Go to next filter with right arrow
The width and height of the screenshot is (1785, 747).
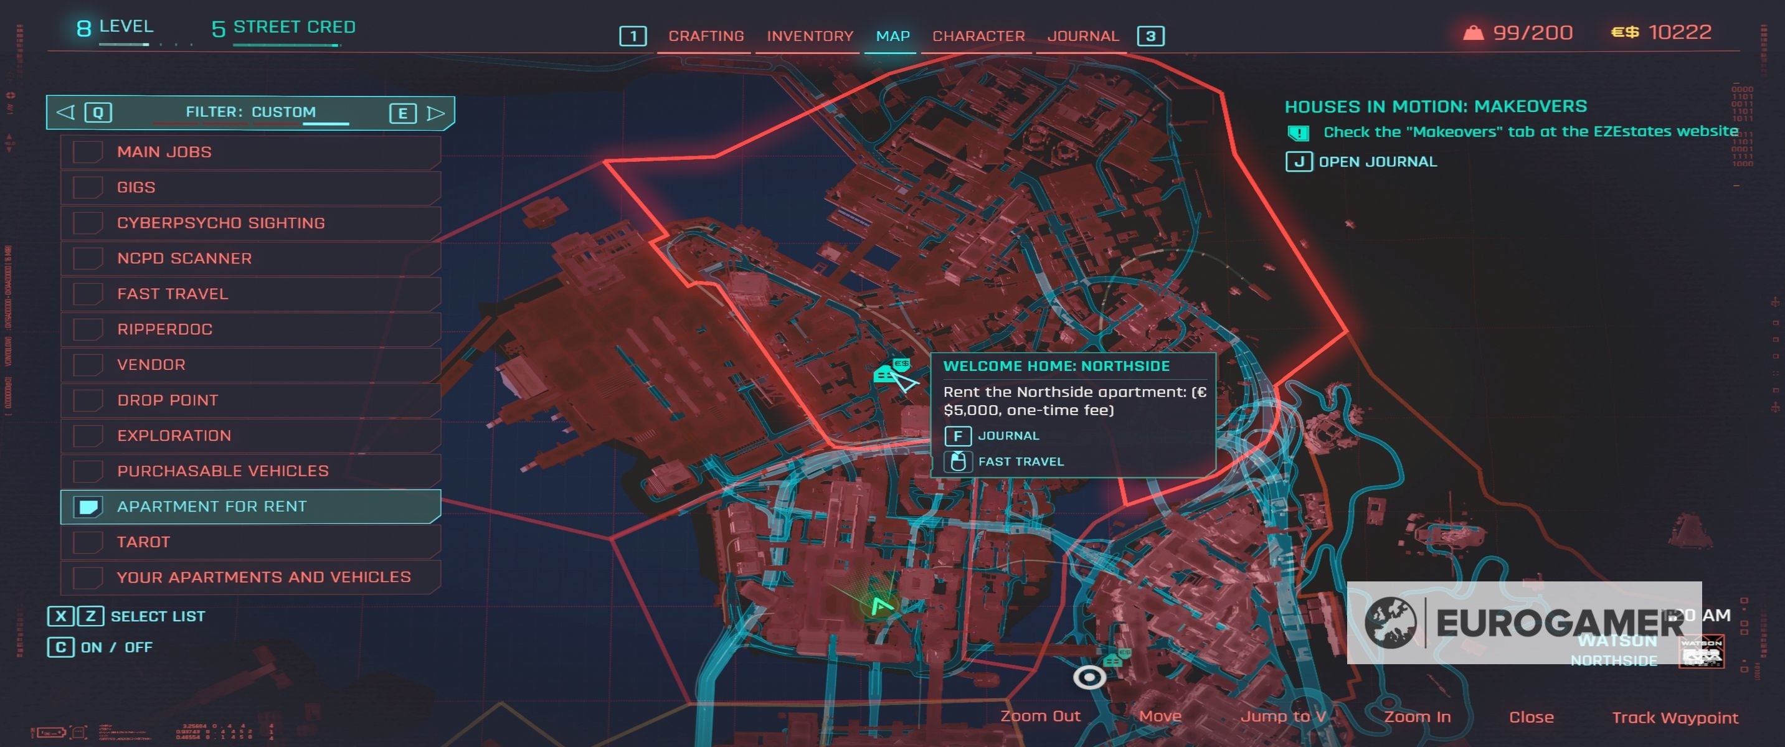(435, 113)
